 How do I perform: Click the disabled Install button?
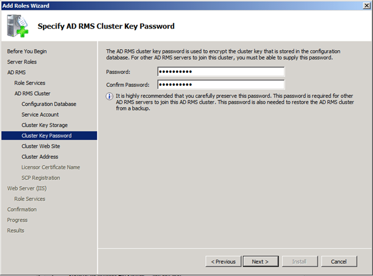[x=300, y=261]
